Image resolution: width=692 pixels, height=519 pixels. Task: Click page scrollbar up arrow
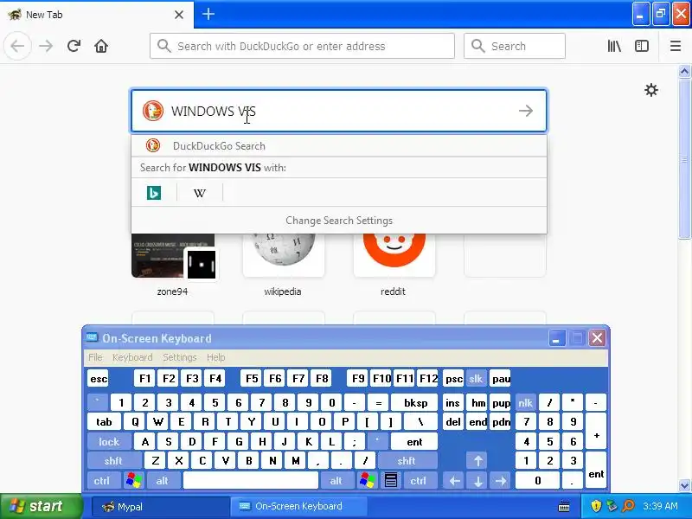[x=684, y=72]
